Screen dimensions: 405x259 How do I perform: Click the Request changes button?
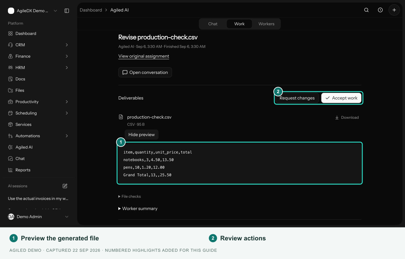tap(297, 98)
